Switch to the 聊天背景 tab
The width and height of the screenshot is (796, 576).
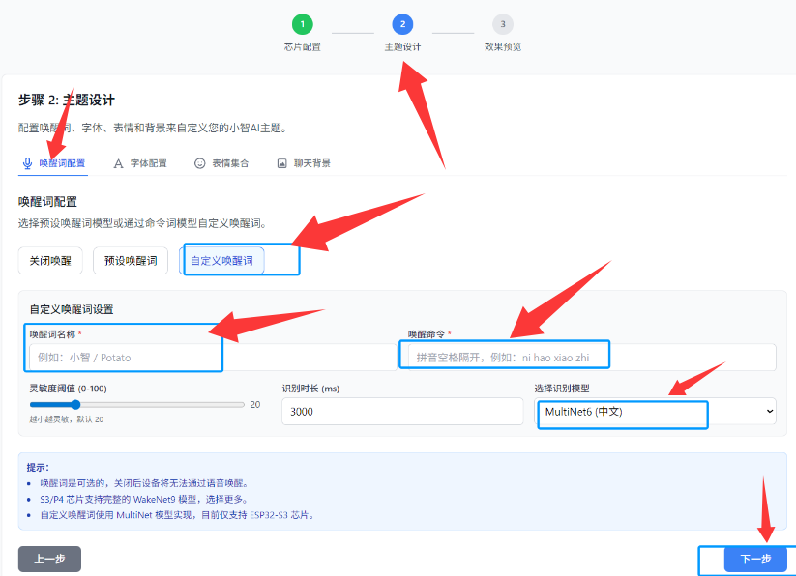(311, 163)
